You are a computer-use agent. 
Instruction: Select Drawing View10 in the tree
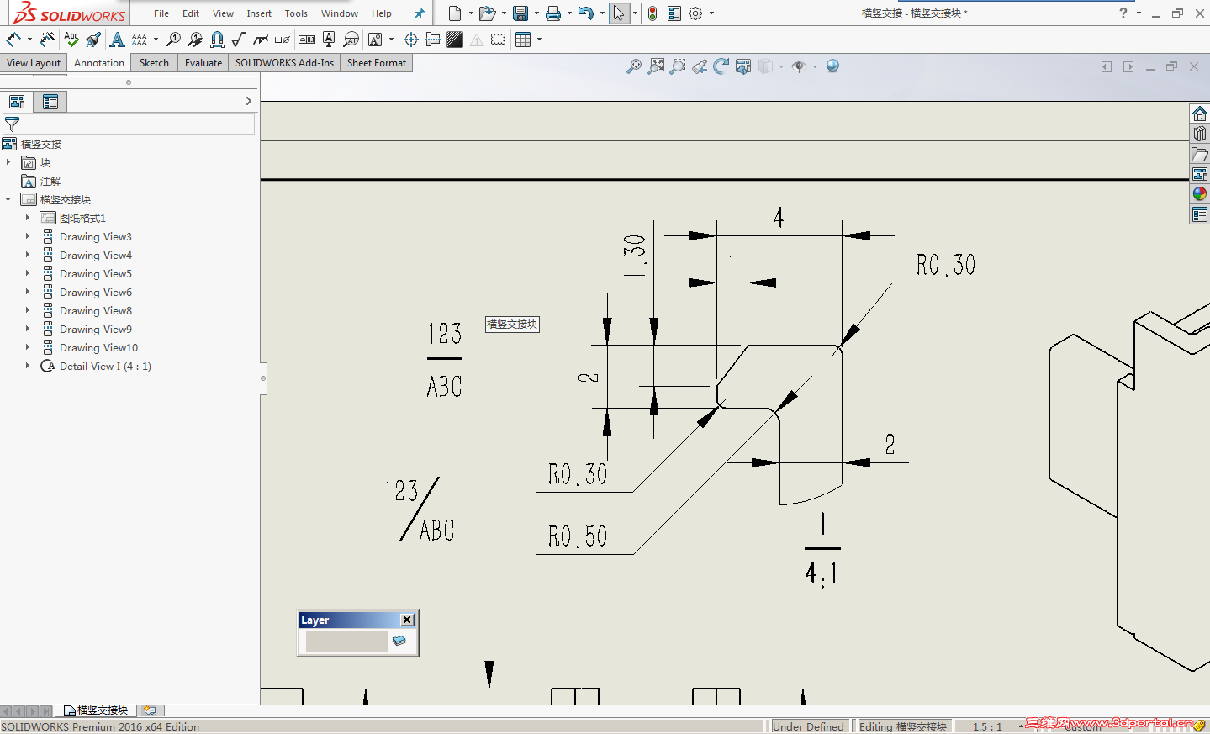[98, 348]
